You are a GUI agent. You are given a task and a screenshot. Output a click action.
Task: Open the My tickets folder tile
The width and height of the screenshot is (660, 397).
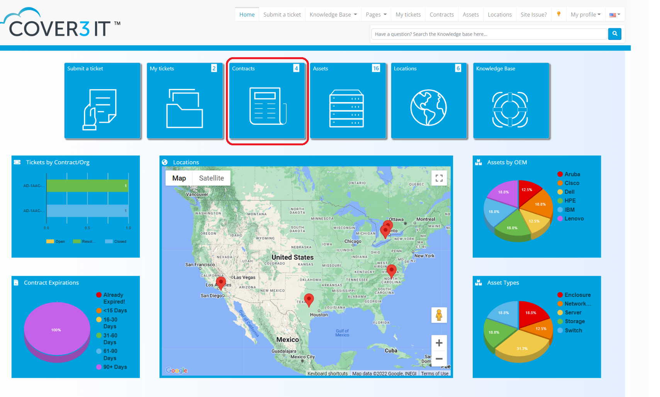click(185, 109)
